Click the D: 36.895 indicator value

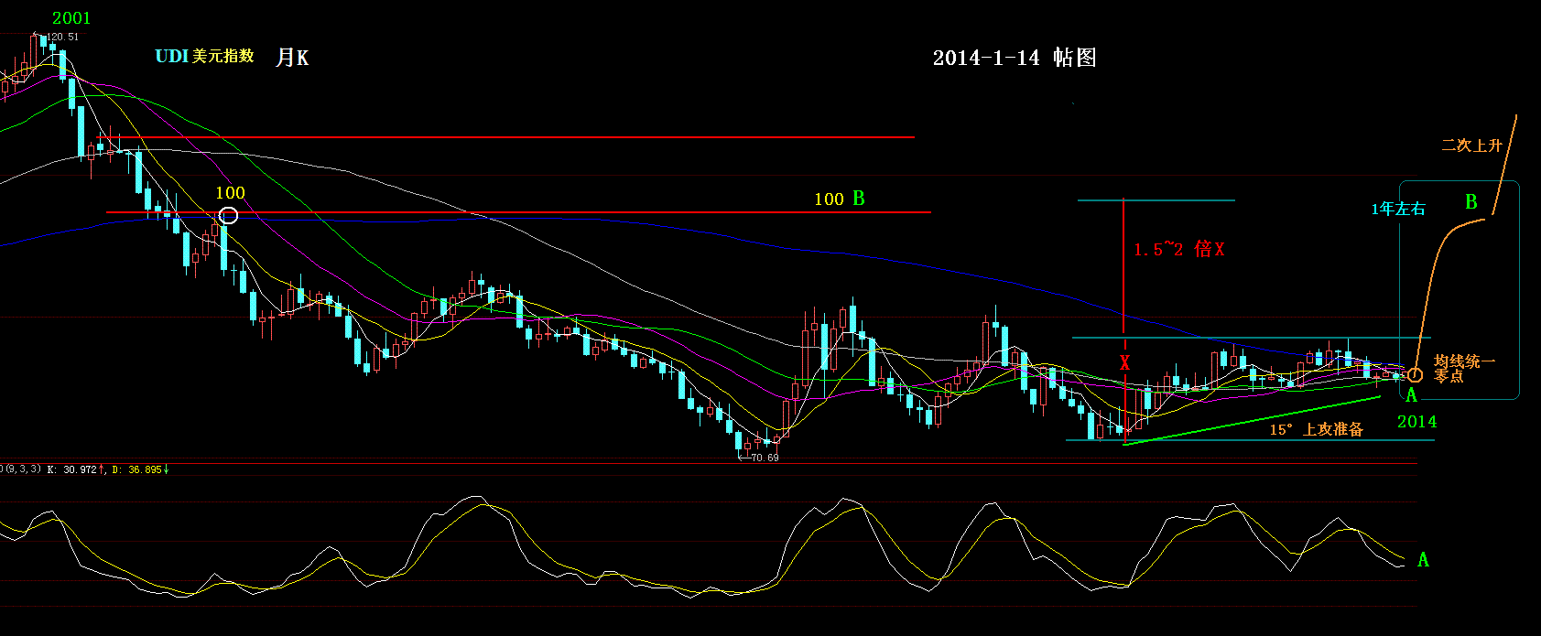140,469
